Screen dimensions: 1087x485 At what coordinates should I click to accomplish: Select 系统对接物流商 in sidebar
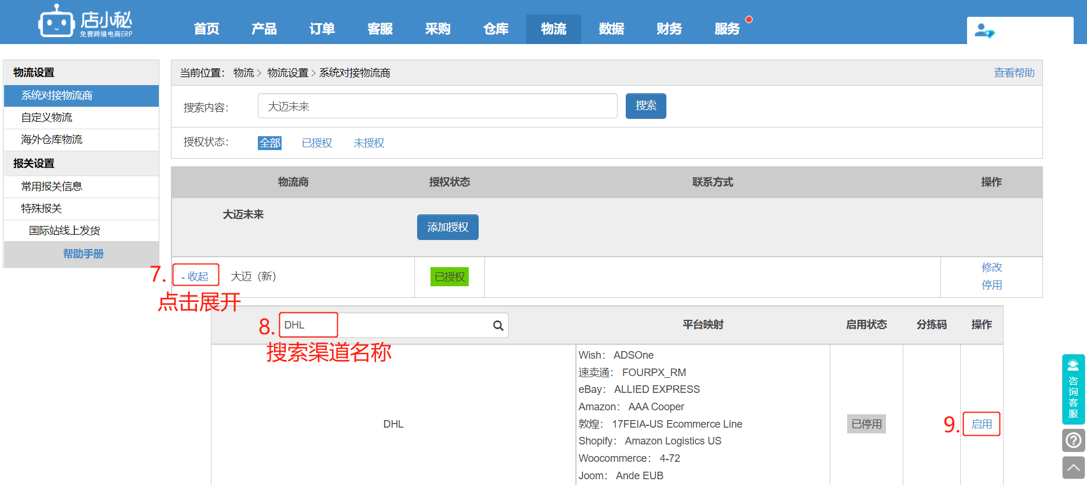81,96
